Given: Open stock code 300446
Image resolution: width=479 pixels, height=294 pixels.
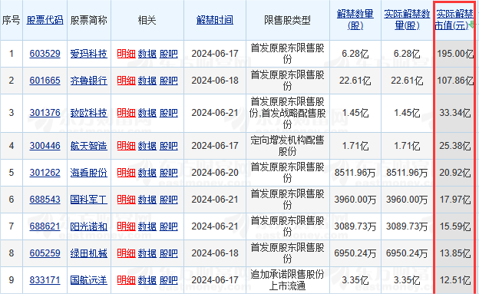Looking at the screenshot, I should 45,146.
